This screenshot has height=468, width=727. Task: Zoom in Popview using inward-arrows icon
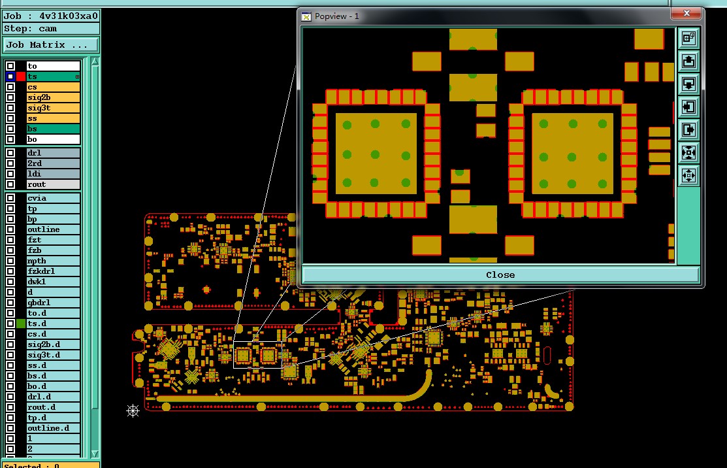click(x=688, y=152)
